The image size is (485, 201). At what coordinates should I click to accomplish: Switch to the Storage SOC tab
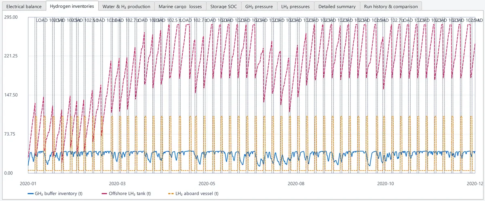click(x=224, y=6)
